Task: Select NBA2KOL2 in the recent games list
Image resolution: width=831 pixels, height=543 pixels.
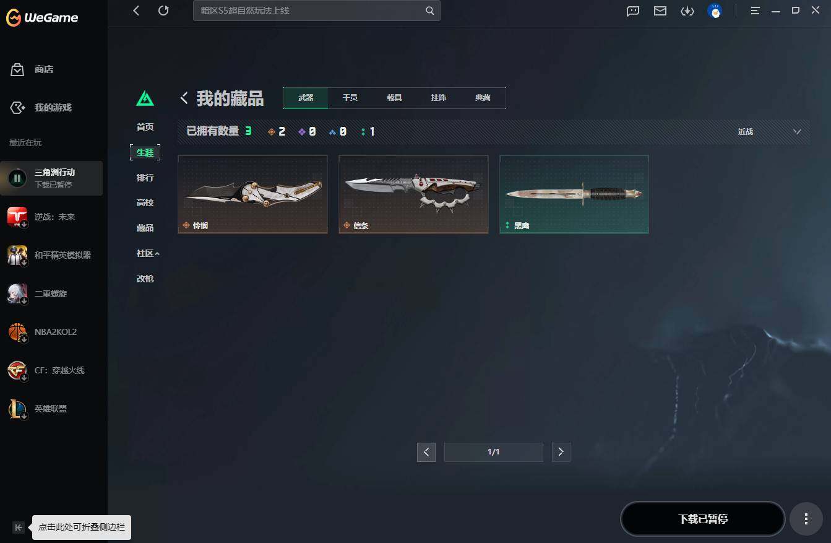Action: coord(51,332)
